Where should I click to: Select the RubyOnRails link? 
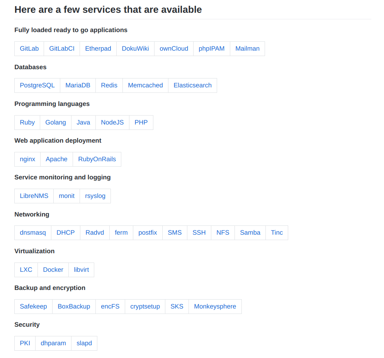coord(97,159)
